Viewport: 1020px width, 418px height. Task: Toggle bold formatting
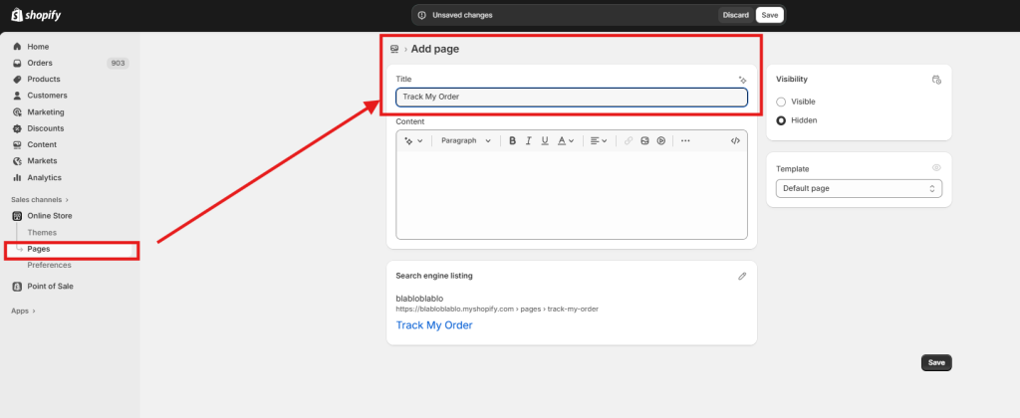coord(513,140)
